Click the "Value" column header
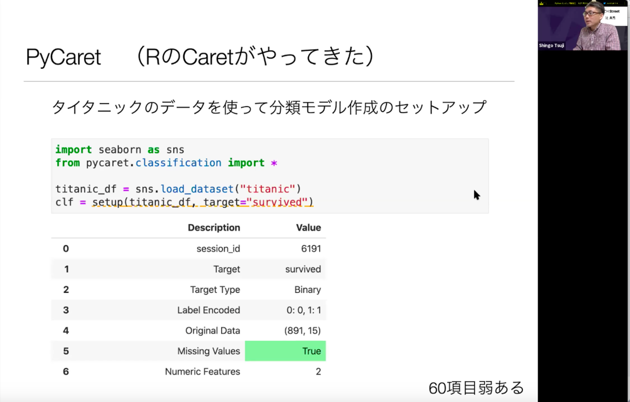630x402 pixels. (308, 228)
